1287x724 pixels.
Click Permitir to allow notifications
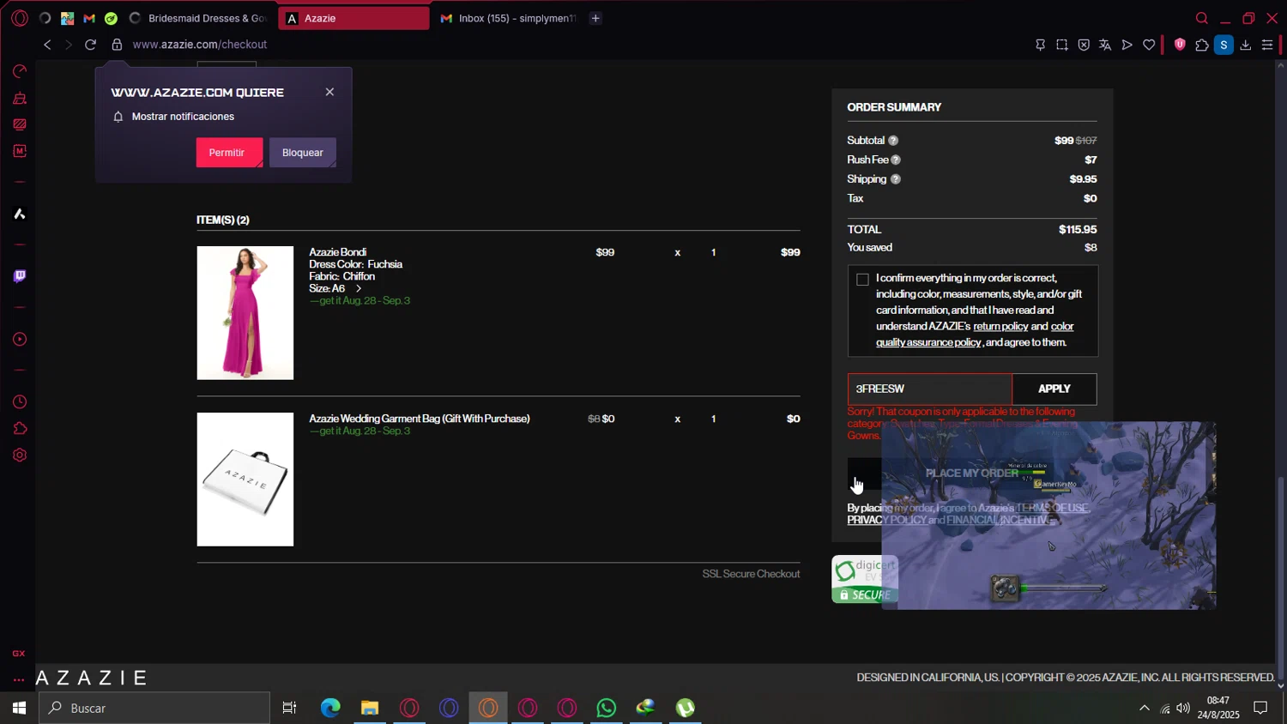coord(229,153)
